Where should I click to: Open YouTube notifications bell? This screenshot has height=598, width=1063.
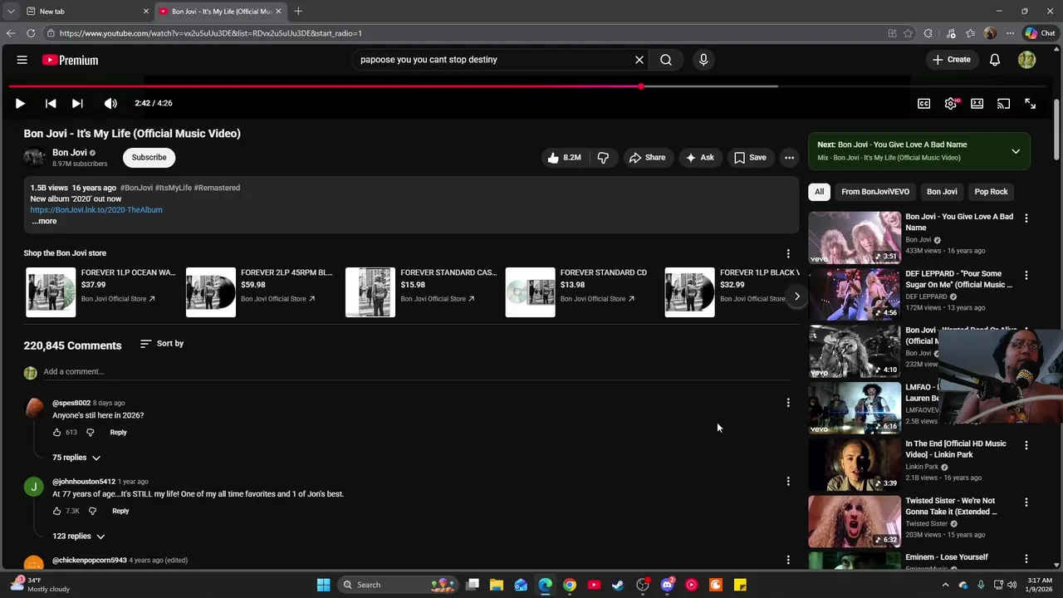[995, 60]
